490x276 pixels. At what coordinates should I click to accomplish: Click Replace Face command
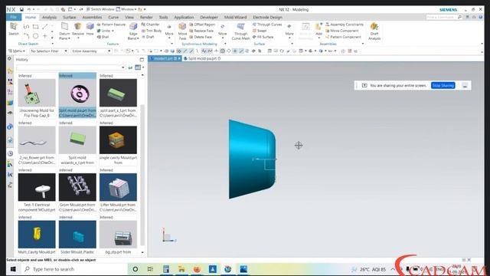pyautogui.click(x=201, y=31)
